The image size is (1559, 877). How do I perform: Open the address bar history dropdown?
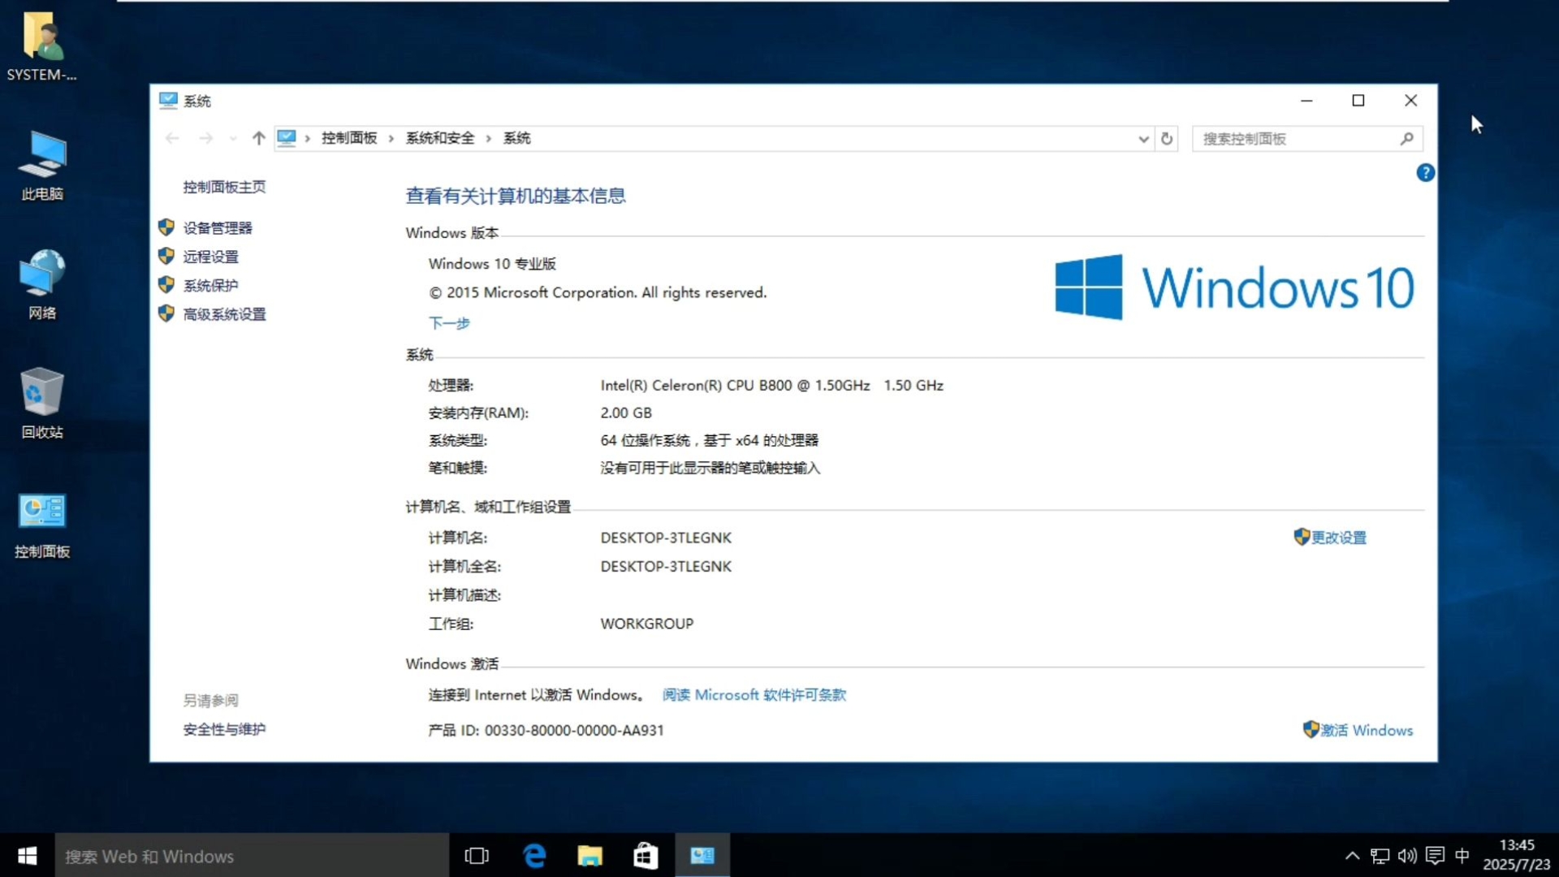point(1142,138)
